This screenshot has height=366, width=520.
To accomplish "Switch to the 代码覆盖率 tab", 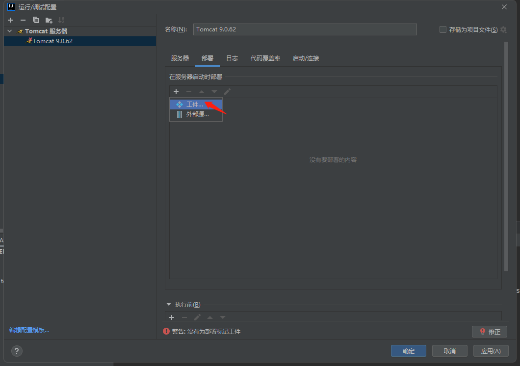I will [x=265, y=58].
